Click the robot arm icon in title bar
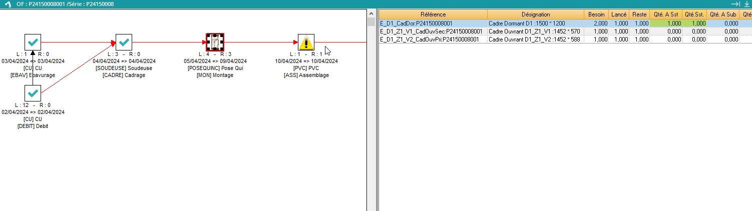 [x=8, y=4]
